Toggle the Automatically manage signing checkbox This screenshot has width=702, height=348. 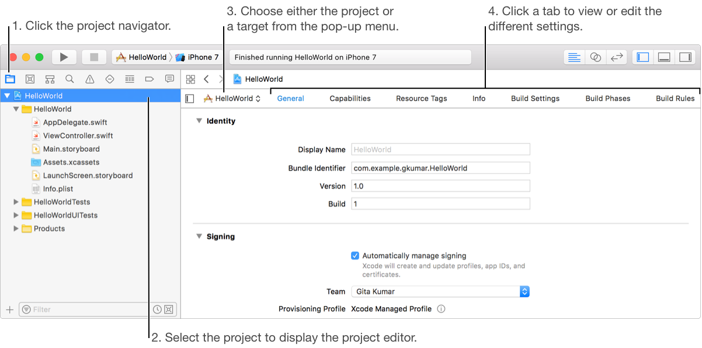(x=355, y=256)
